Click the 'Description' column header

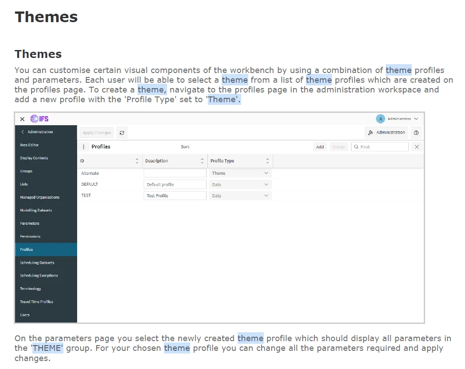(156, 161)
